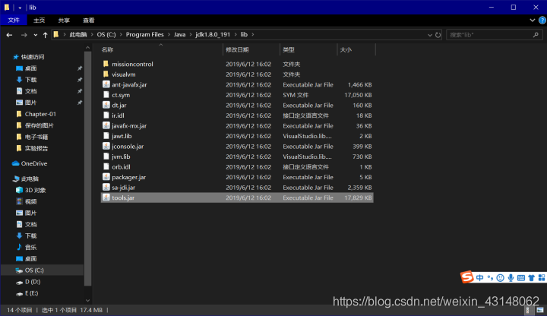The image size is (547, 316).
Task: Click jdk1.8.0_191 breadcrumb
Action: point(213,34)
